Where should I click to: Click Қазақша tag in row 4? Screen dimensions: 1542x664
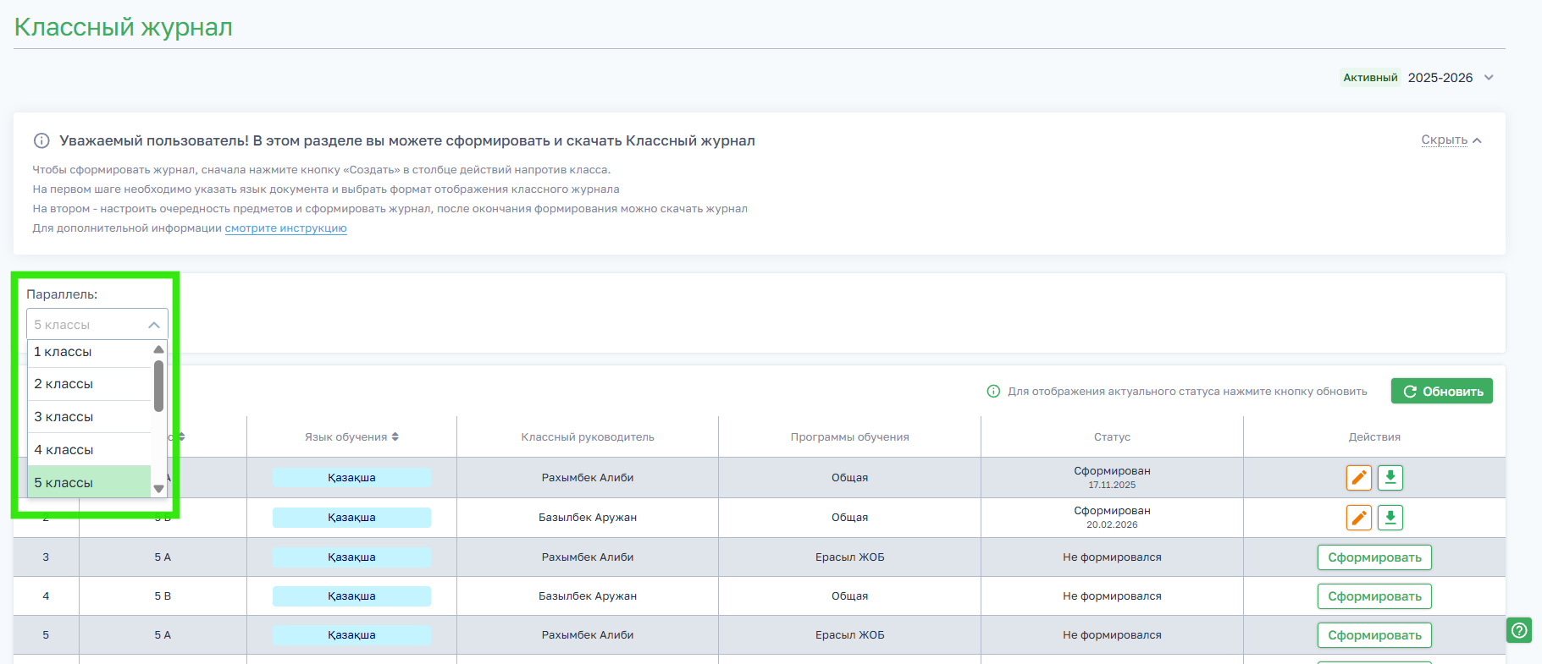351,596
